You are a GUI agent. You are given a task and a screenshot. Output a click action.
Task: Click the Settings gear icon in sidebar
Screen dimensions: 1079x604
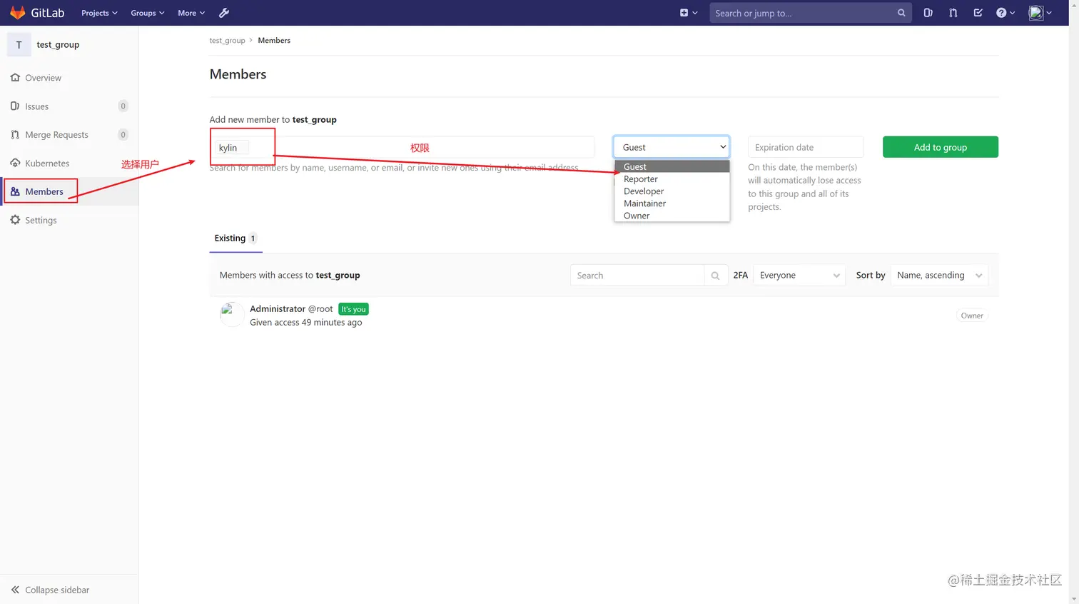[15, 220]
